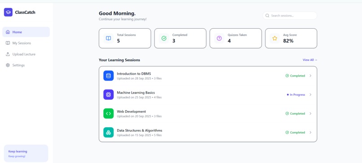Open the Machine Learning Basics session

[x=208, y=94]
